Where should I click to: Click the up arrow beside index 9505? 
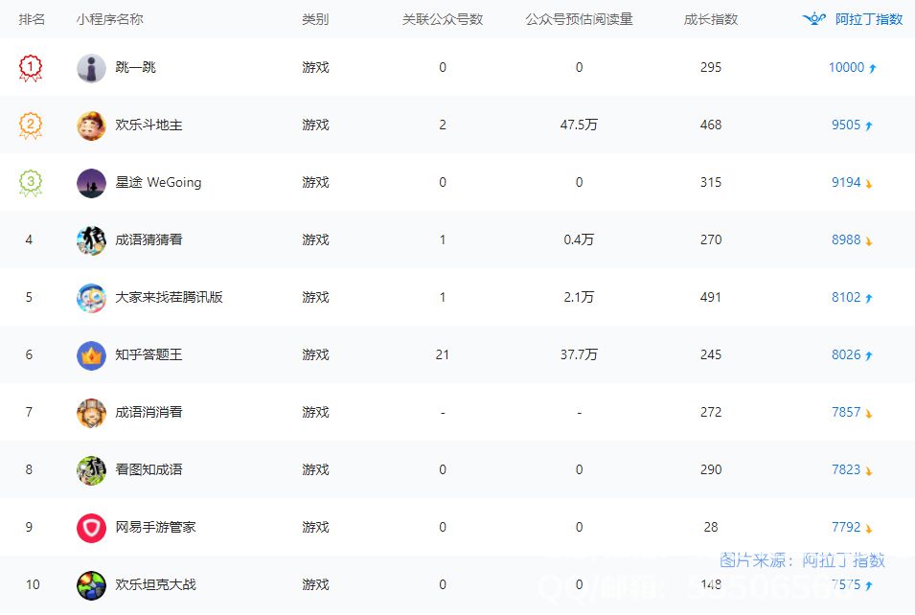pyautogui.click(x=869, y=125)
